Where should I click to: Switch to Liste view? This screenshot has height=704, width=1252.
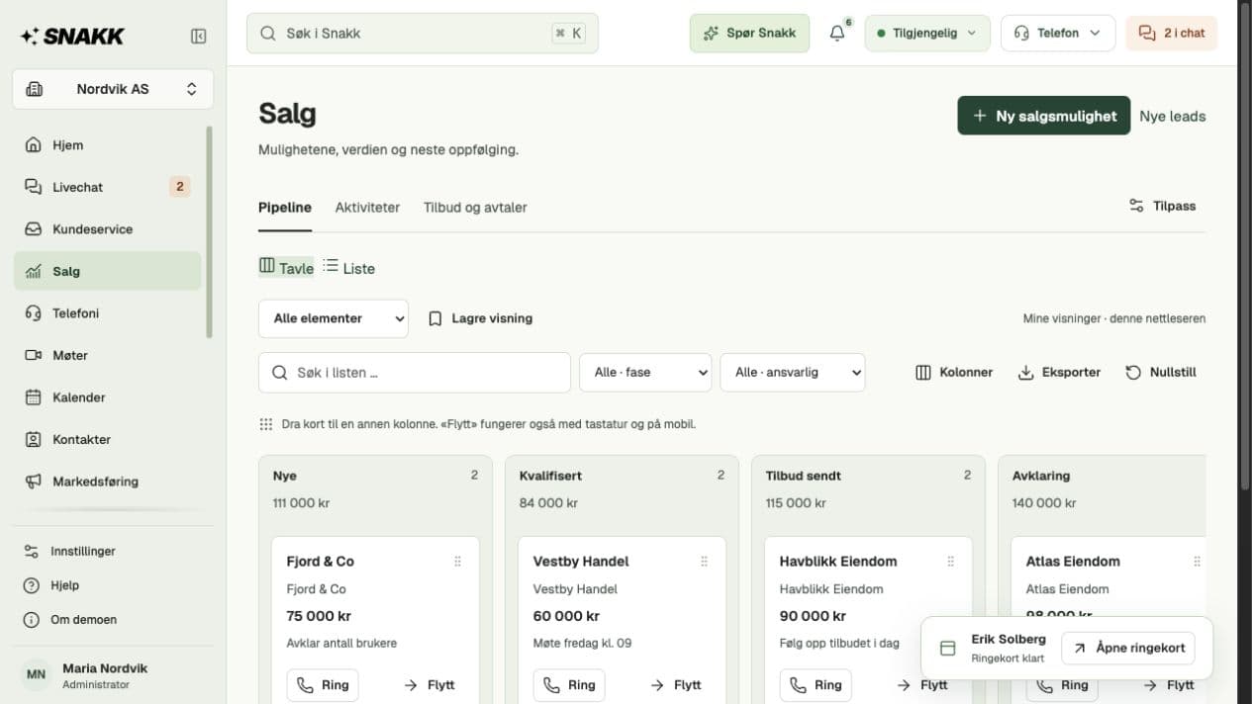[x=348, y=267]
